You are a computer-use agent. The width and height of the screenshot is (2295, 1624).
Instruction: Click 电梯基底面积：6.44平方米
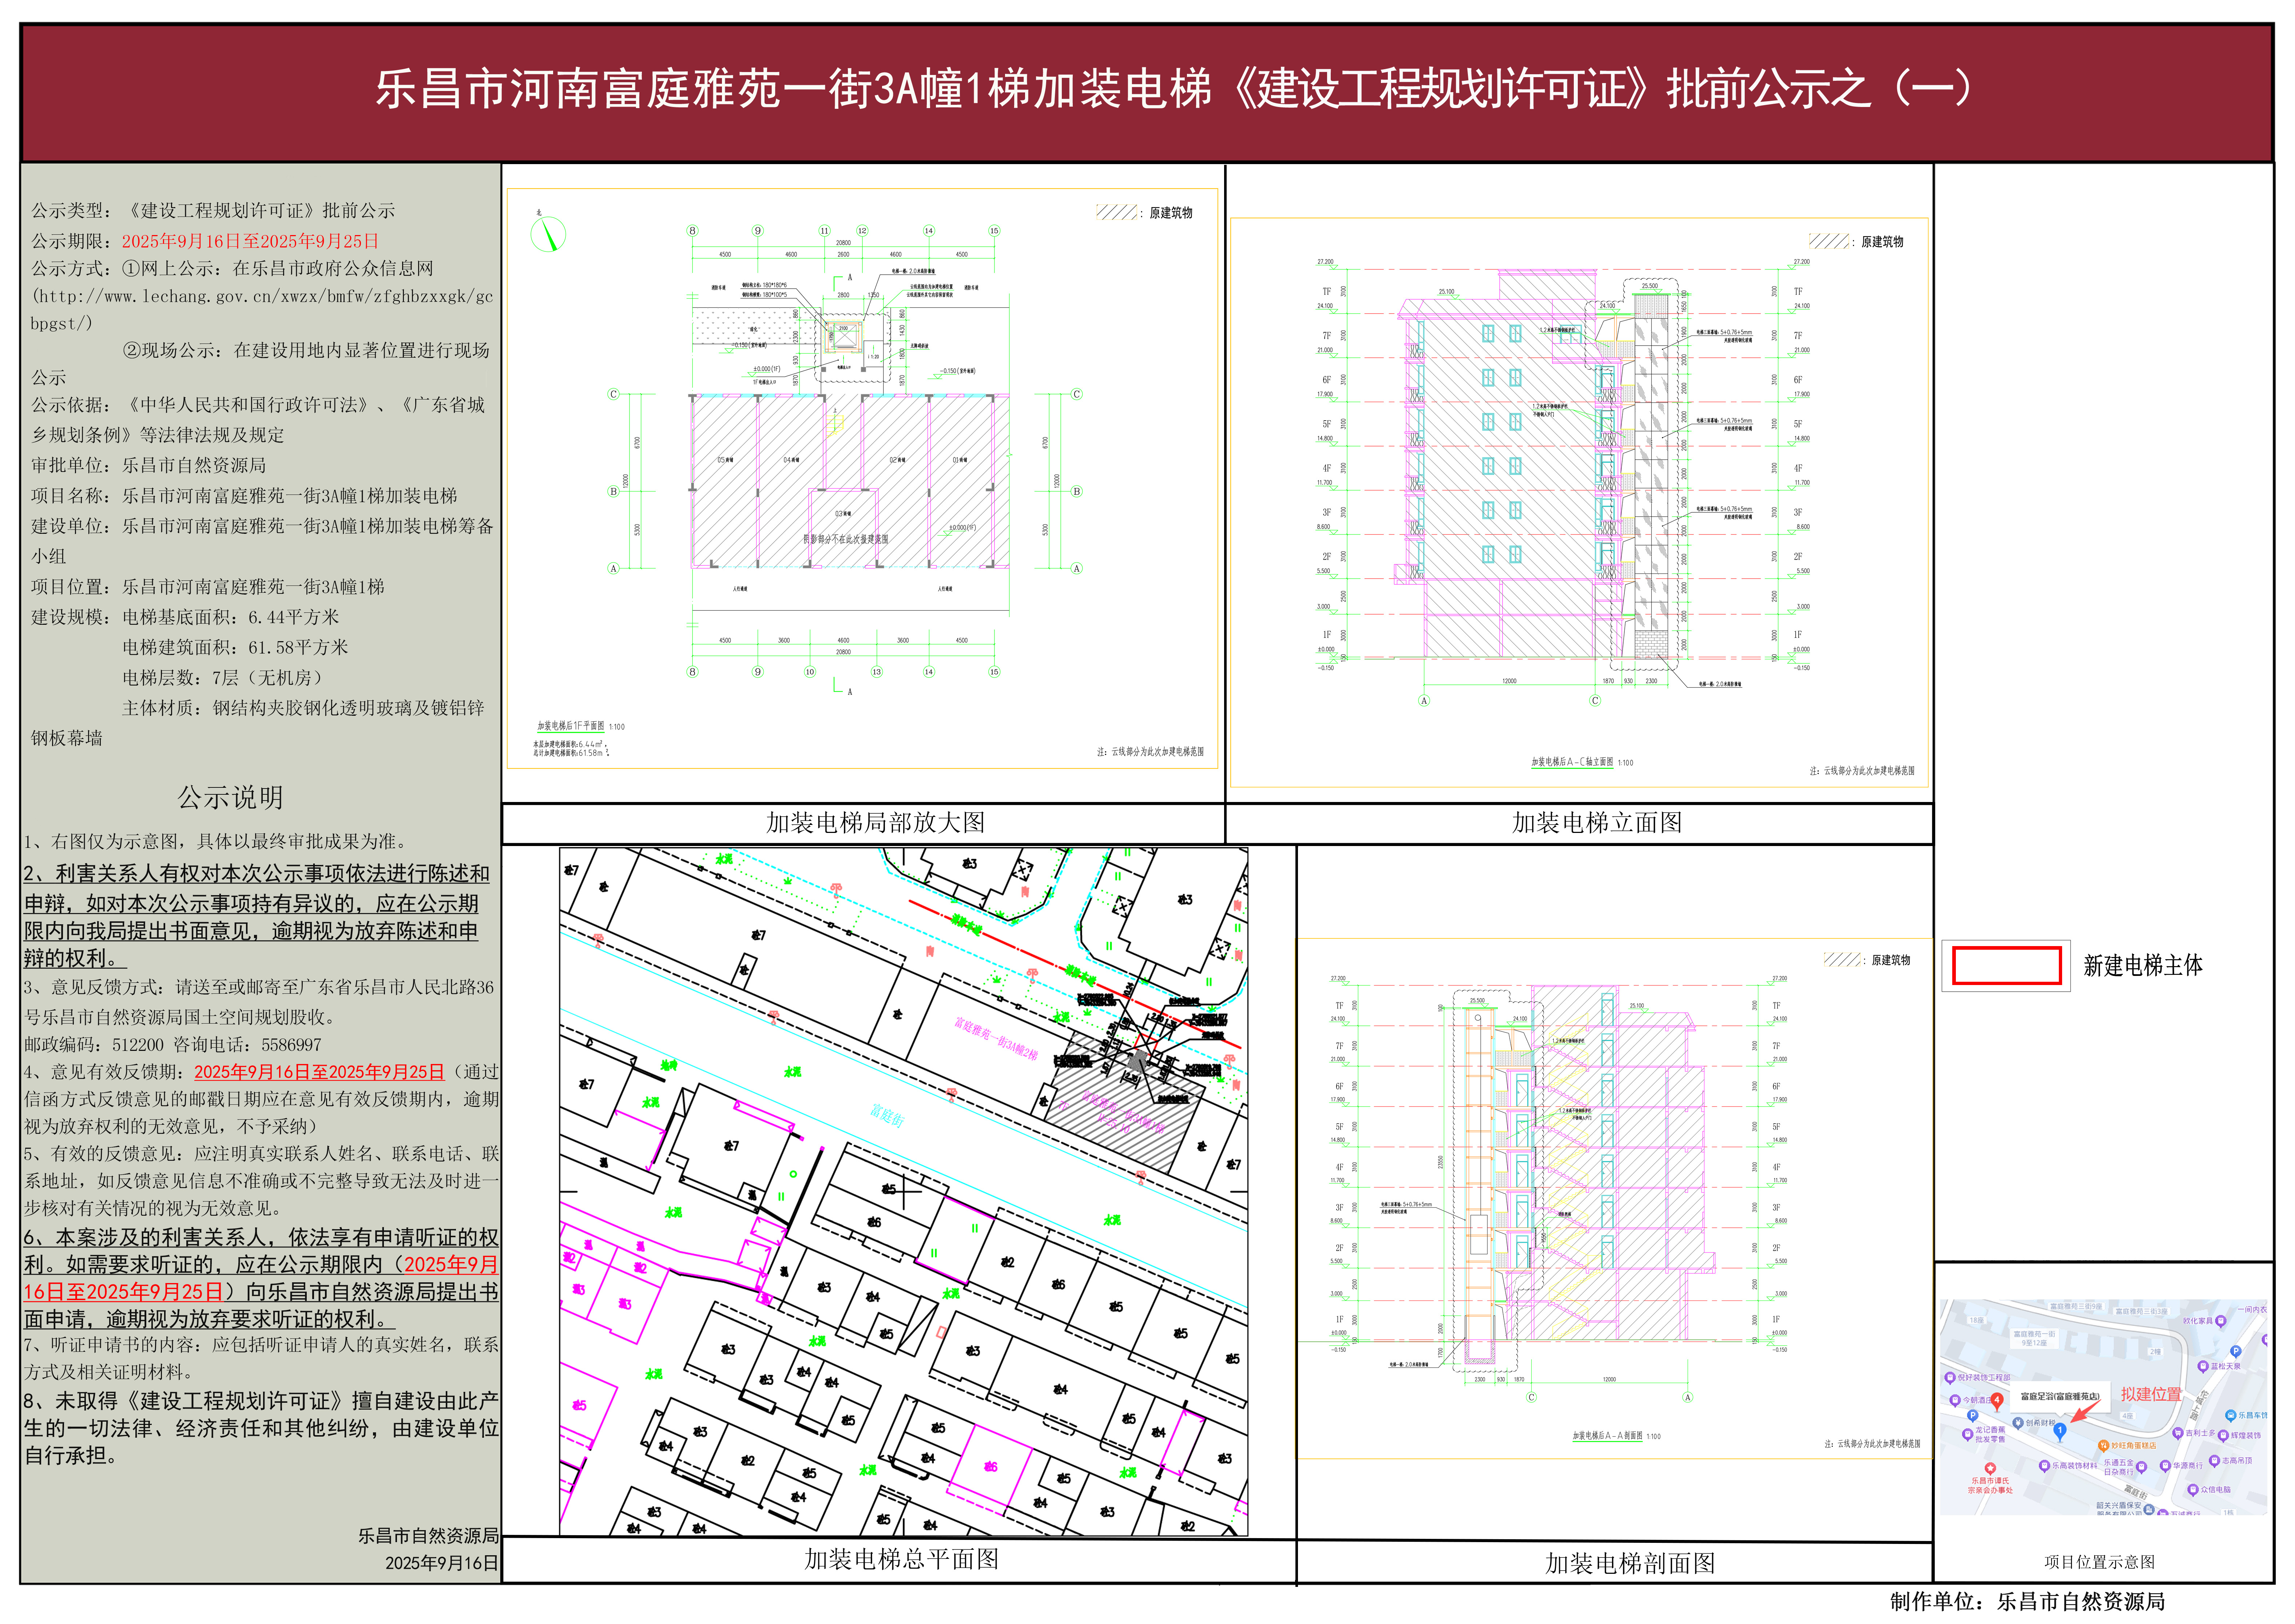(231, 617)
